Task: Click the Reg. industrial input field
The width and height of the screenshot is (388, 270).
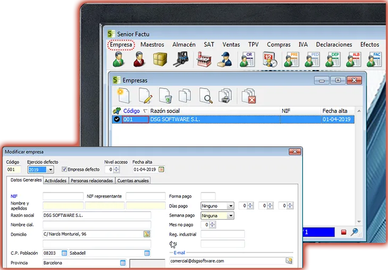Action: tap(223, 234)
